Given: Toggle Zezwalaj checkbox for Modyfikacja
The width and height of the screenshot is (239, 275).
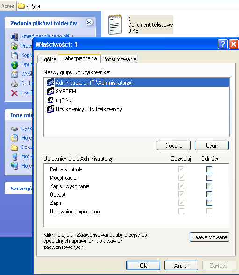Looking at the screenshot, I should pos(181,178).
